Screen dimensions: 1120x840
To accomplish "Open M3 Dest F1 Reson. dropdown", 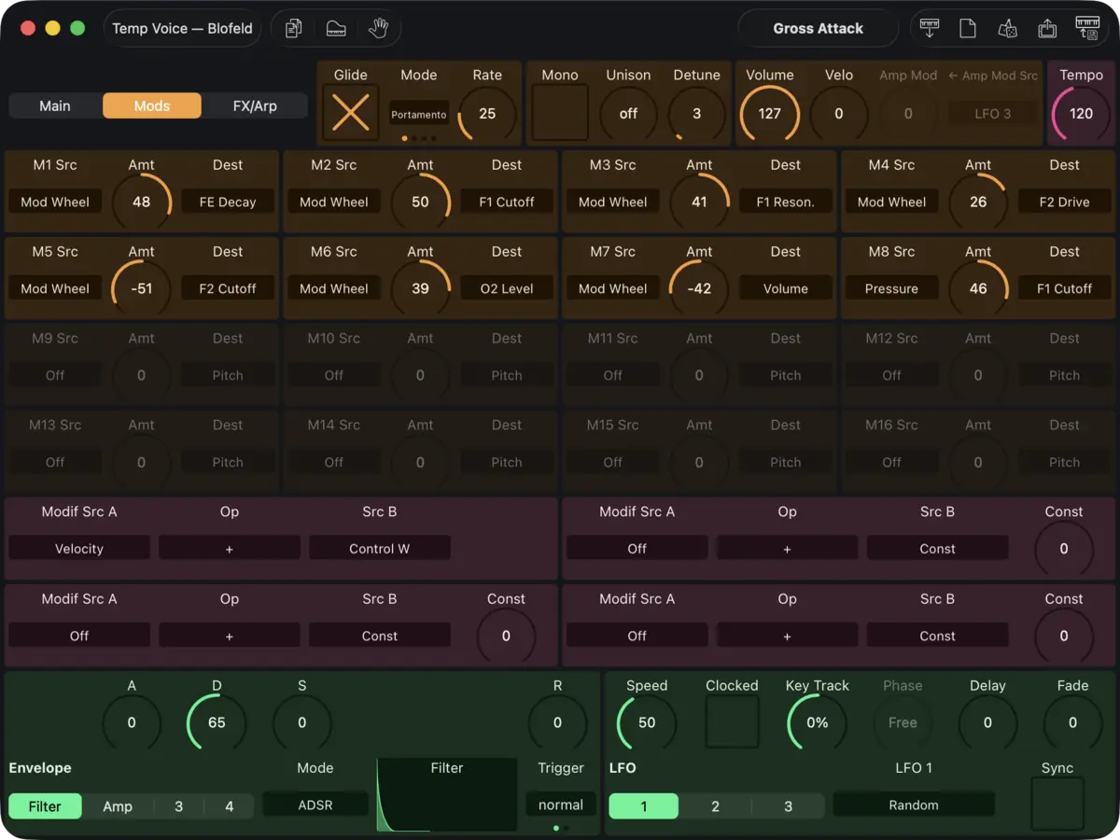I will [786, 202].
